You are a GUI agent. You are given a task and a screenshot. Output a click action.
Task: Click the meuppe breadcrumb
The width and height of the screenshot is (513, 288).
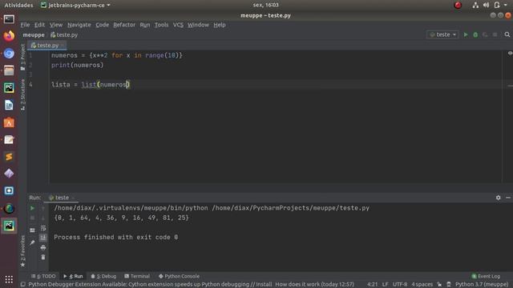pos(34,35)
